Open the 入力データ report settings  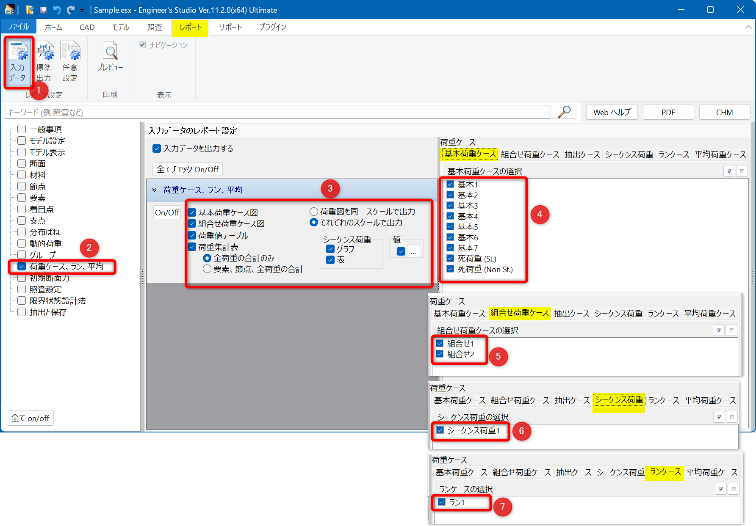click(x=19, y=62)
